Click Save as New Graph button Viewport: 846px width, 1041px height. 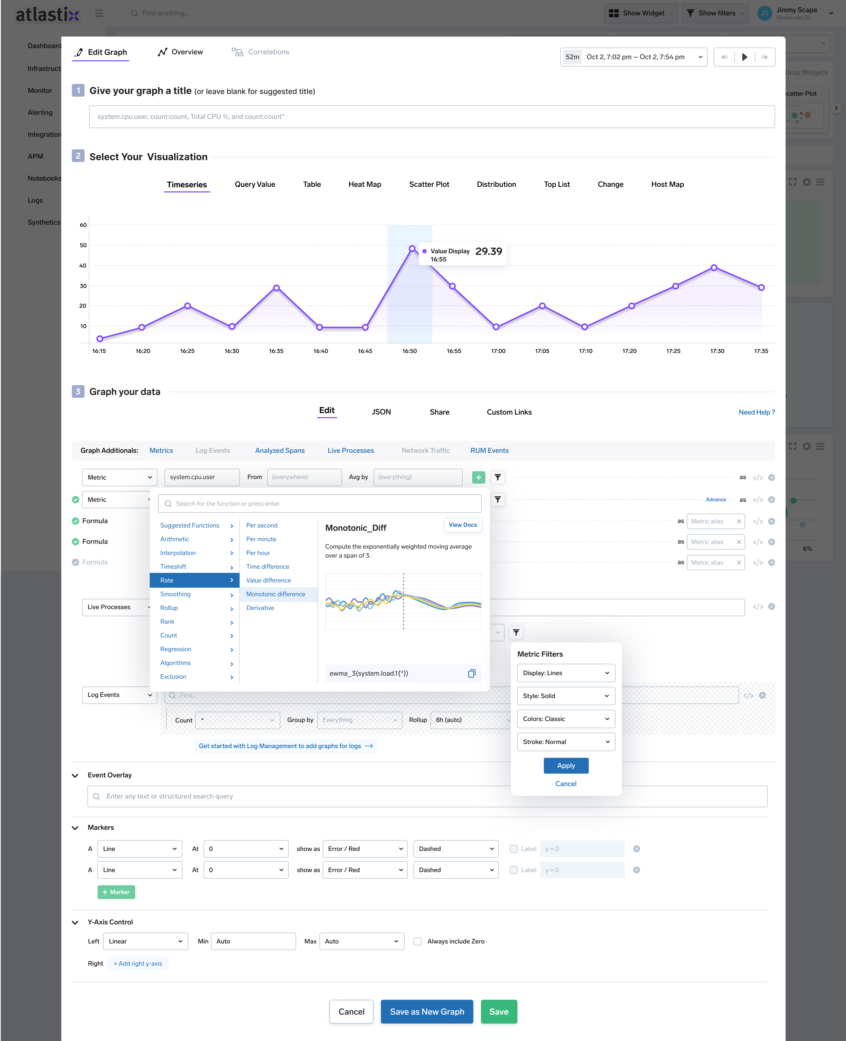(426, 1012)
